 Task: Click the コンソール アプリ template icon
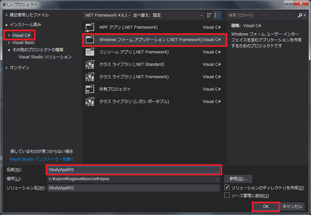[x=90, y=52]
